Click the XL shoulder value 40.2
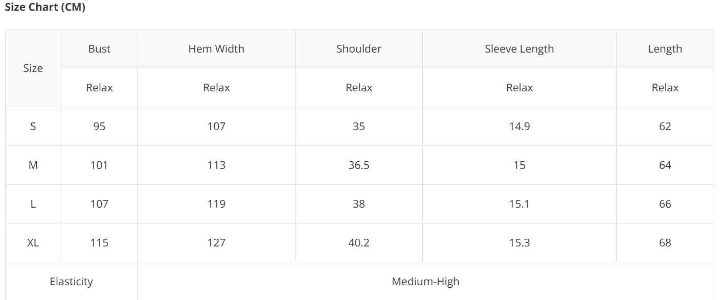The image size is (723, 300). coord(359,243)
